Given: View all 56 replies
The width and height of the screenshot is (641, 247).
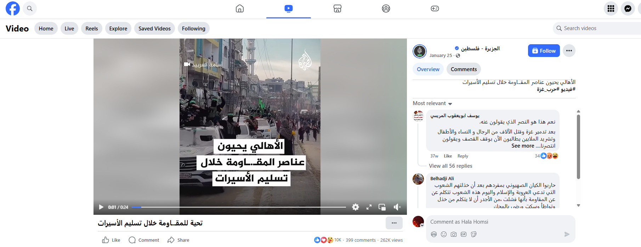Looking at the screenshot, I should click(x=450, y=166).
